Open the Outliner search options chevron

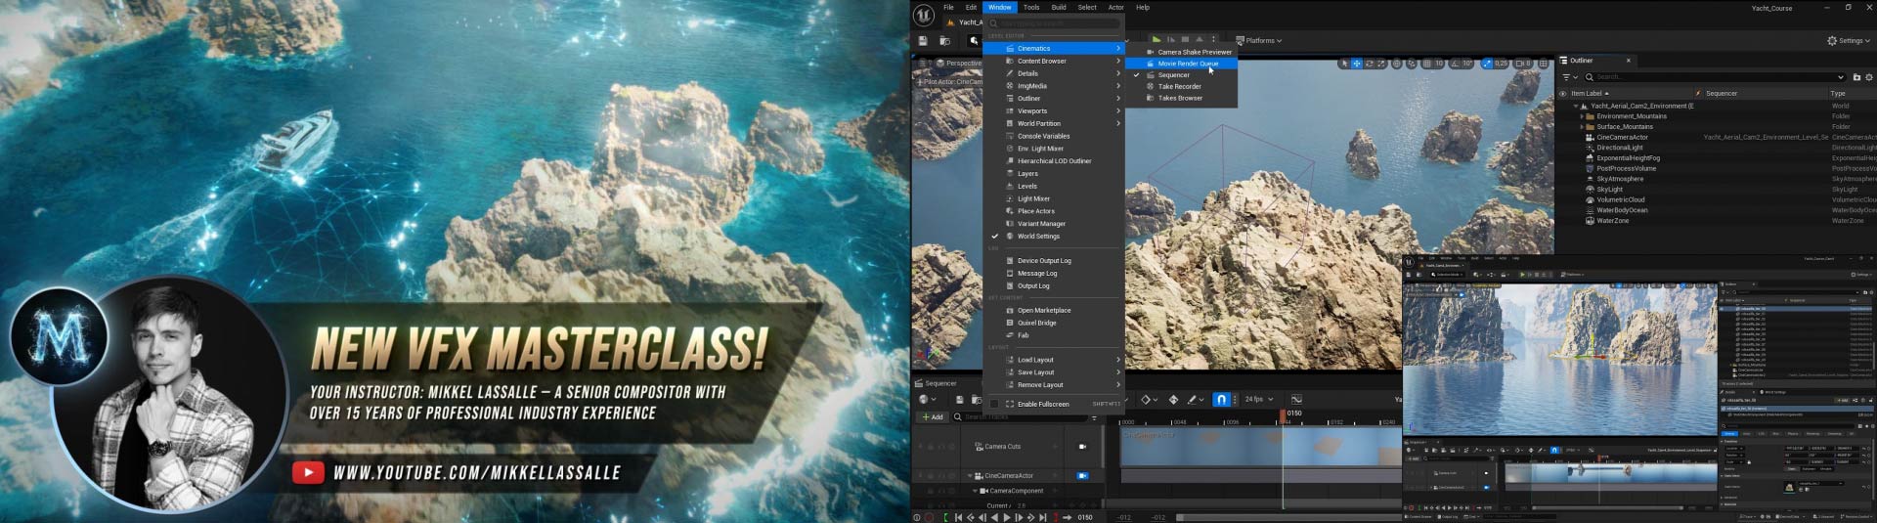(x=1841, y=76)
